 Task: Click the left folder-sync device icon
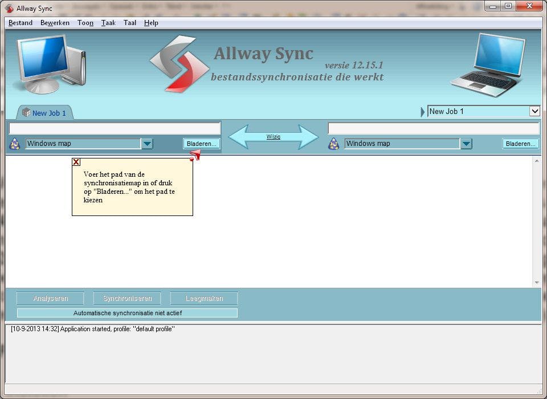click(14, 144)
